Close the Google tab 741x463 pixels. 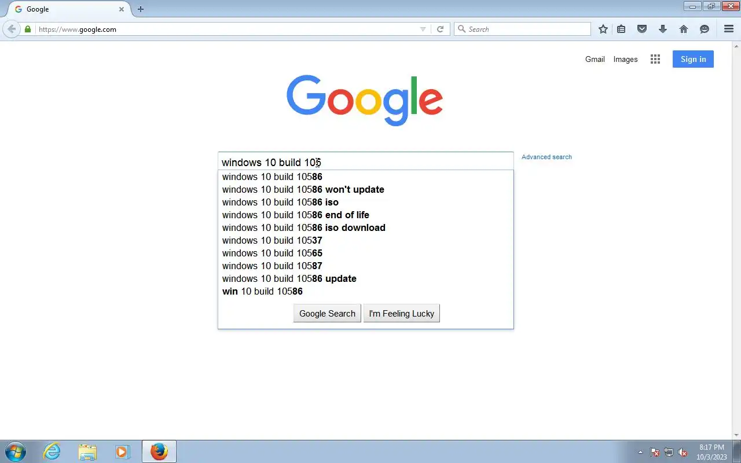tap(122, 9)
